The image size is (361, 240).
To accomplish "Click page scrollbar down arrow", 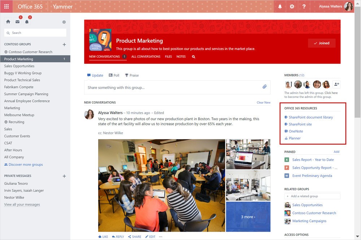I will [x=357, y=236].
